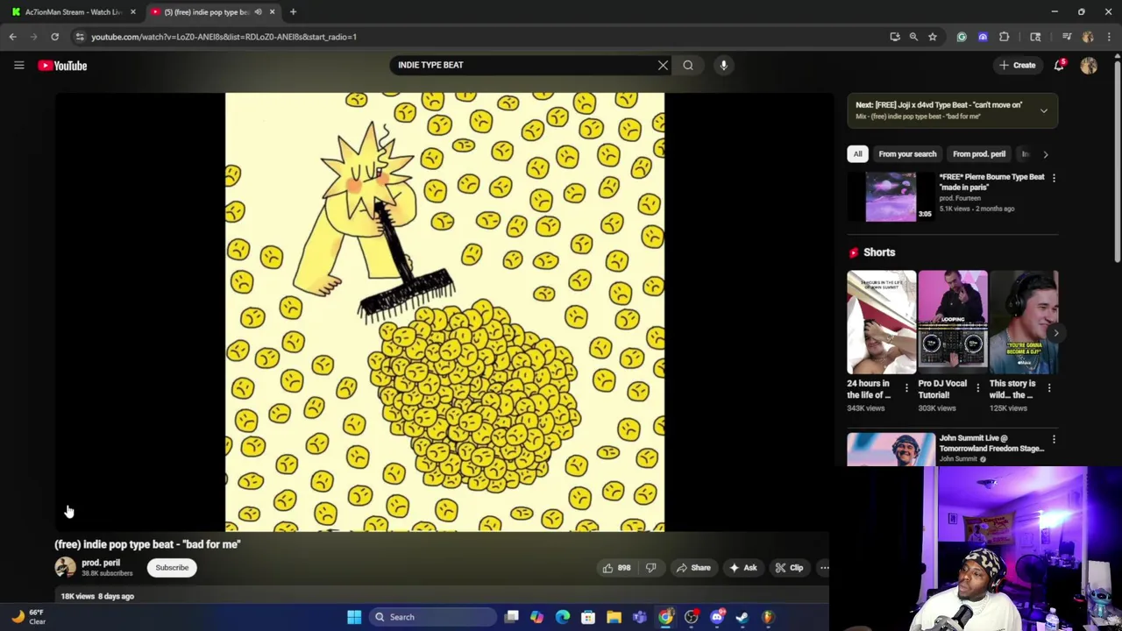This screenshot has height=631, width=1122.
Task: Open This story is wild short
Action: click(1024, 323)
